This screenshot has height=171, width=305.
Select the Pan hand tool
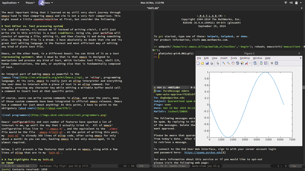[x=233, y=63]
